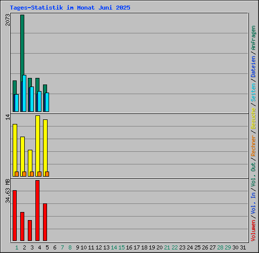Select day '23' on the x-axis
The image size is (259, 253).
[182, 247]
